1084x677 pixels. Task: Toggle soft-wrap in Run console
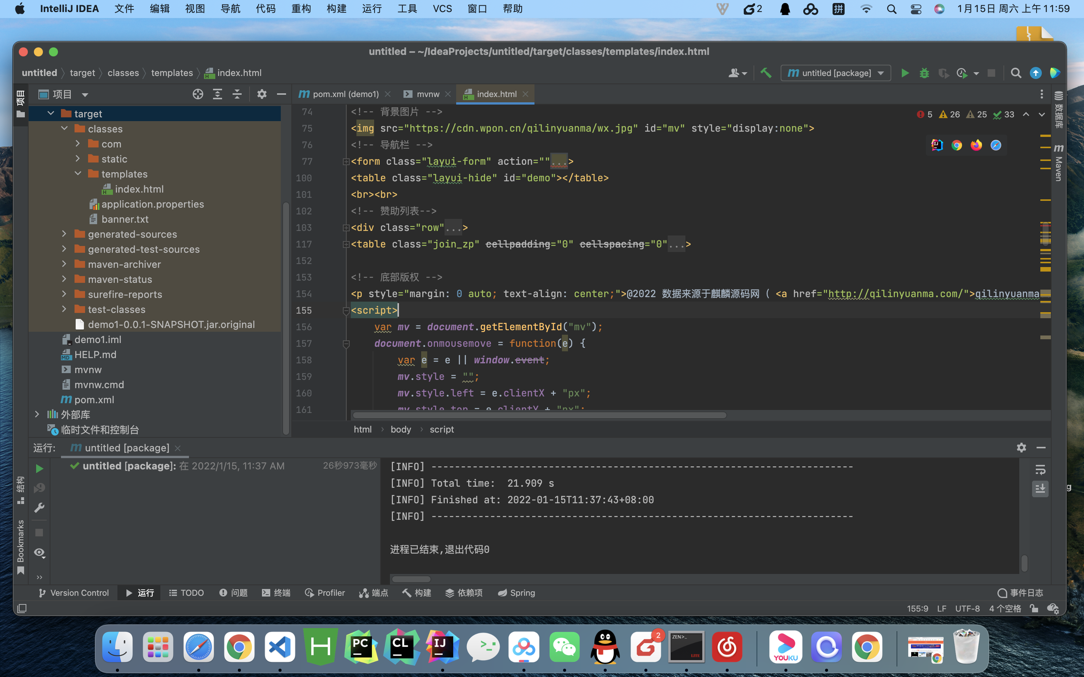tap(1040, 469)
